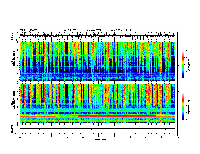Click tick label "6" on the Time axis
This screenshot has width=200, height=154.
click(115, 137)
